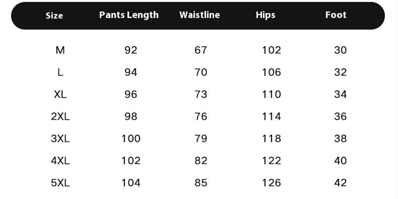This screenshot has height=199, width=398.
Task: Click pants length value 100
Action: click(131, 139)
